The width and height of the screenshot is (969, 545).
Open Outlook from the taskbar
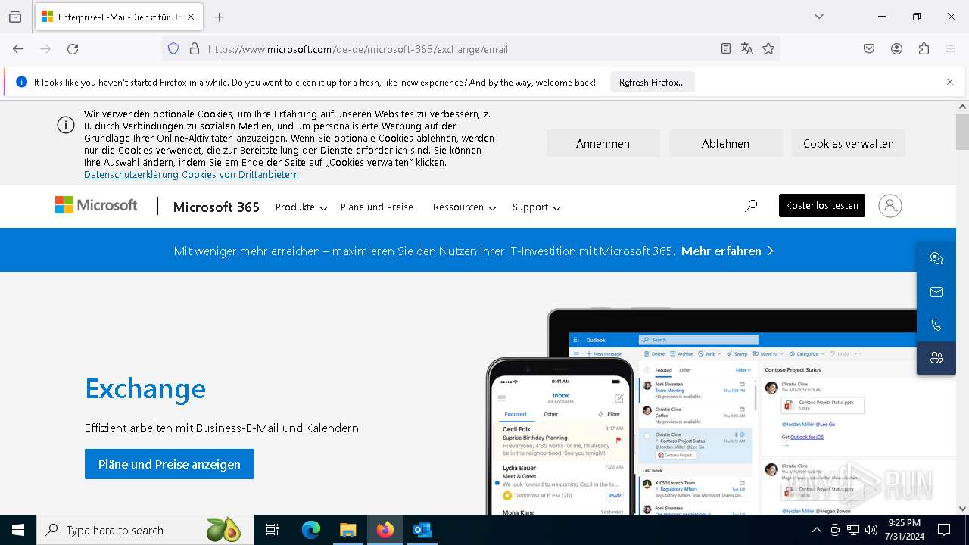click(422, 530)
